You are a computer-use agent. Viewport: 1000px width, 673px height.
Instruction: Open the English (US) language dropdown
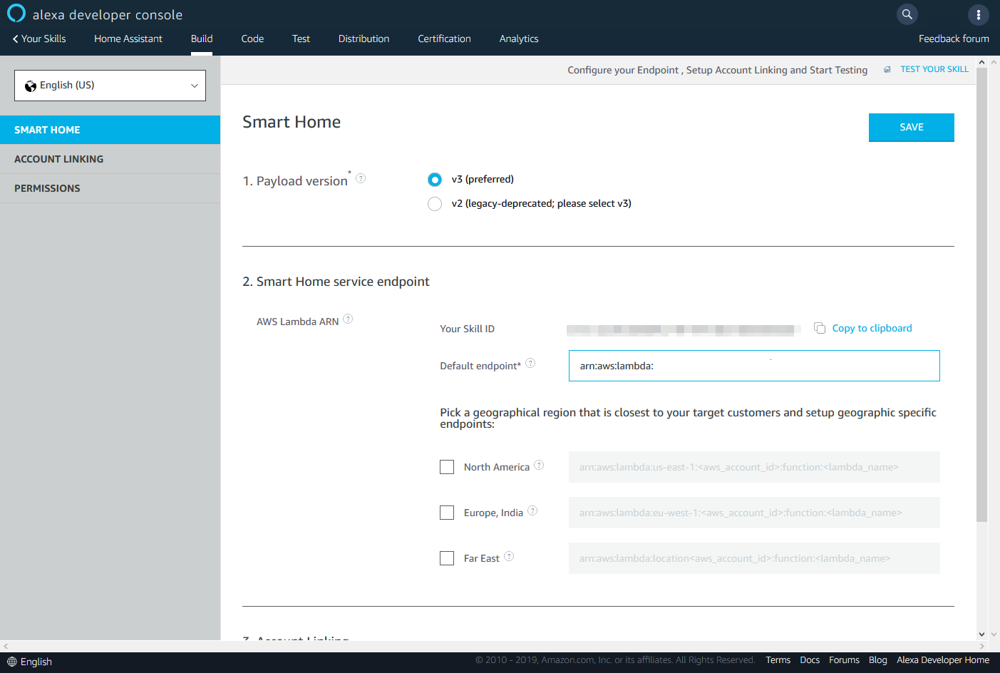point(110,86)
